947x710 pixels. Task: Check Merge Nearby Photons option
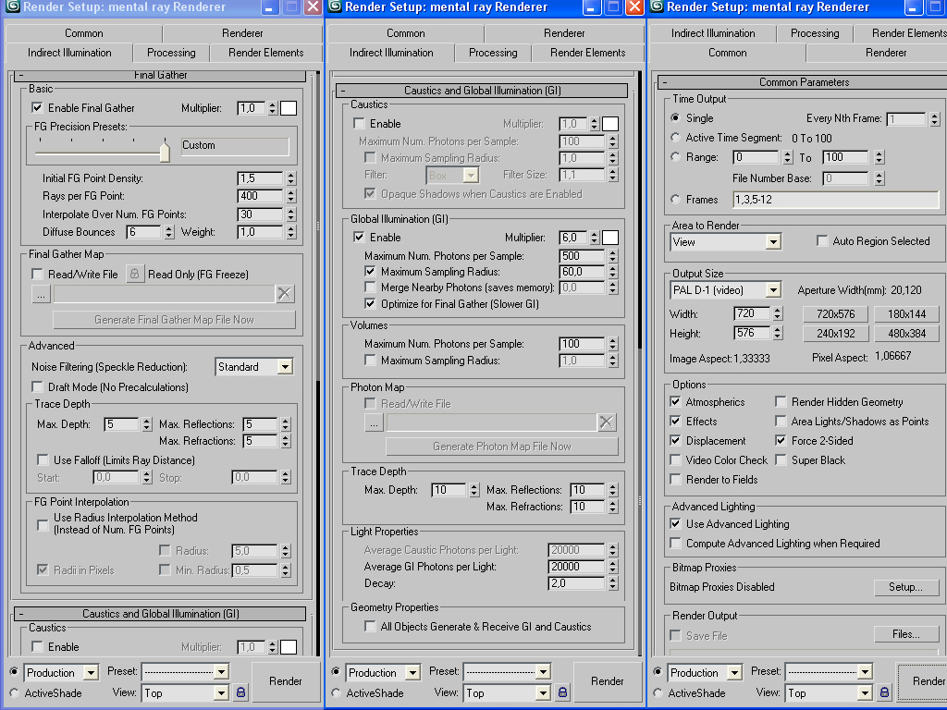(370, 288)
